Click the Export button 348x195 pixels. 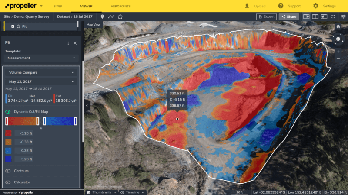coord(266,16)
